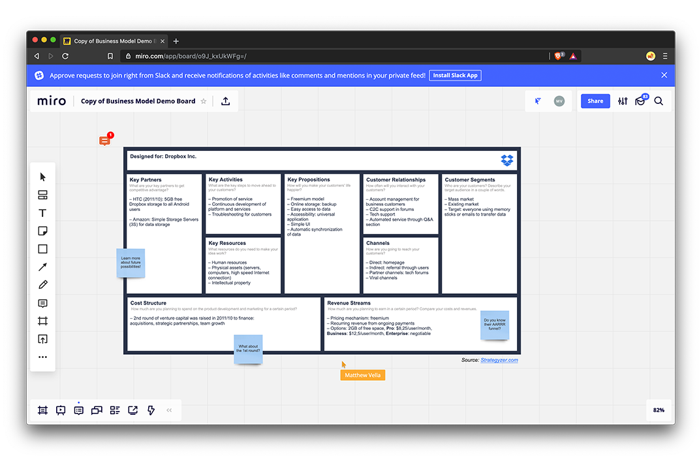Image resolution: width=699 pixels, height=456 pixels.
Task: Click board title Copy of Business Model Demo Board
Action: (x=138, y=101)
